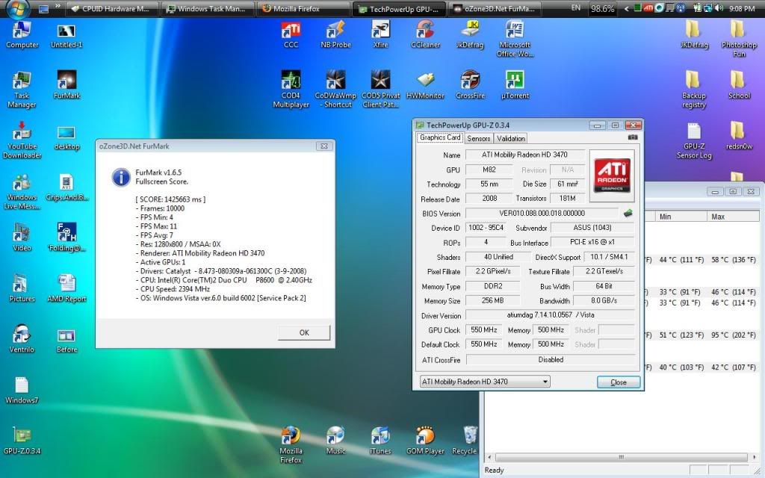Select the CrossFire desktop shortcut

click(x=471, y=85)
